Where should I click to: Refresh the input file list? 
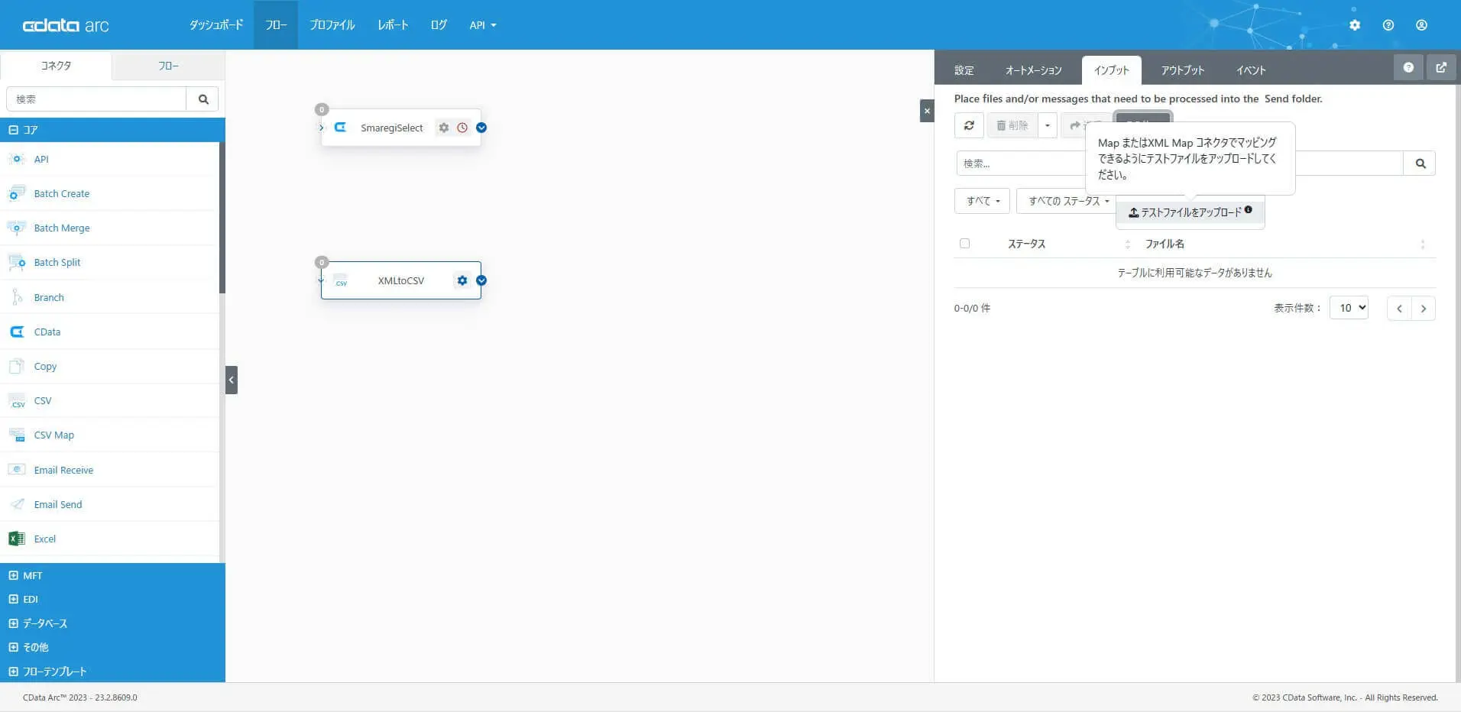[969, 125]
